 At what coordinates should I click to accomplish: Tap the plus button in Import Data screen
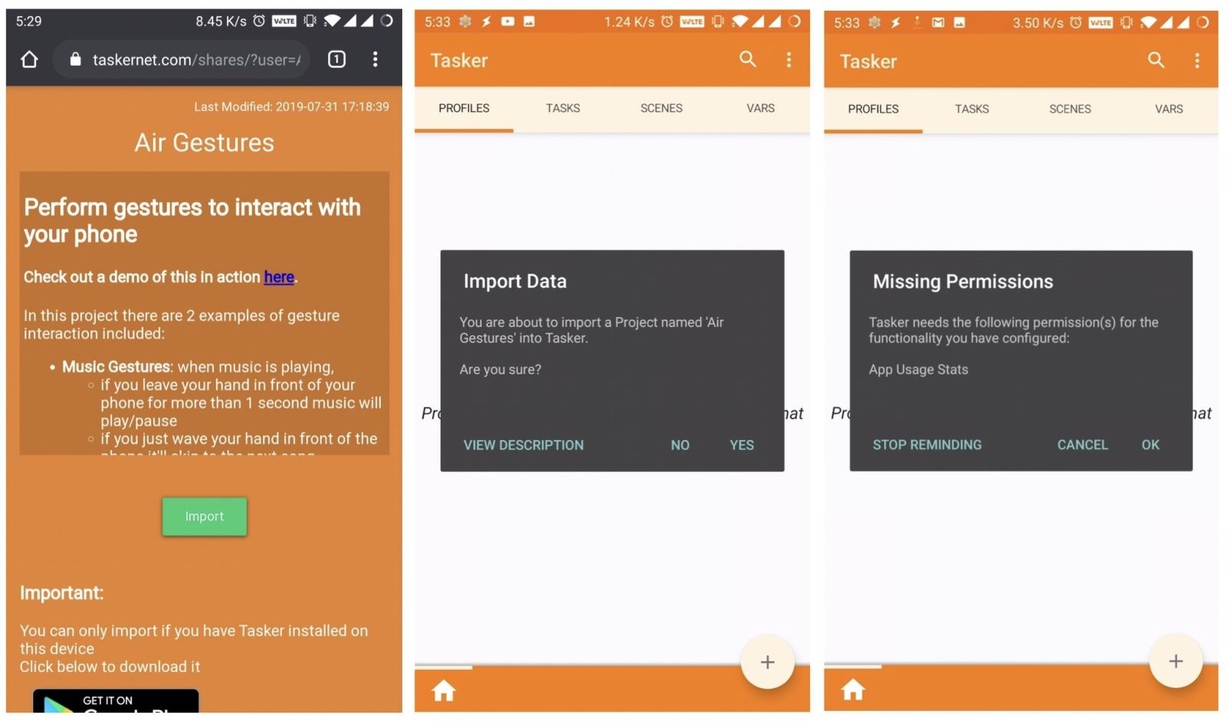tap(767, 662)
